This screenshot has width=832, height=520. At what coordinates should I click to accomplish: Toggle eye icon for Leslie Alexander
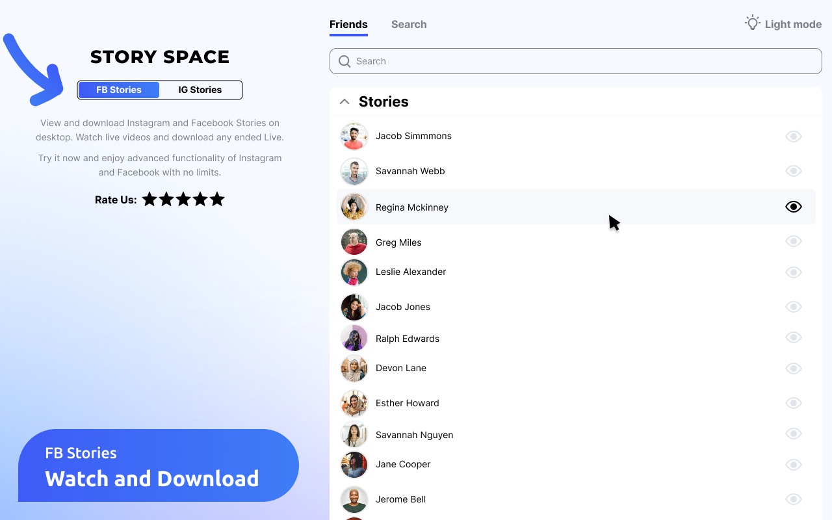794,272
